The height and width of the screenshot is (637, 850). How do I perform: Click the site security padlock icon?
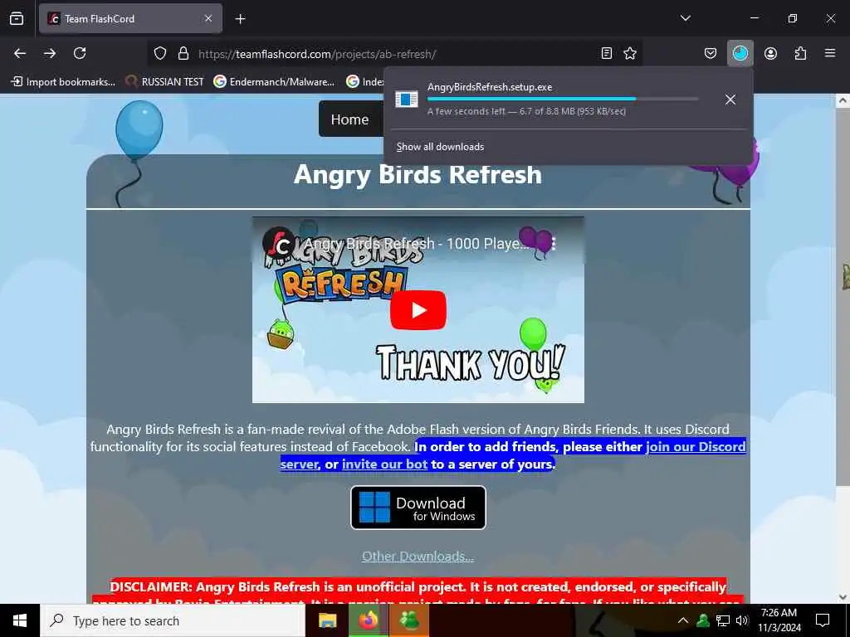[x=183, y=53]
